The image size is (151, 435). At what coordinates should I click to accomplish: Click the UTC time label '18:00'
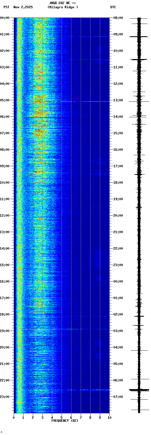[x=118, y=183]
